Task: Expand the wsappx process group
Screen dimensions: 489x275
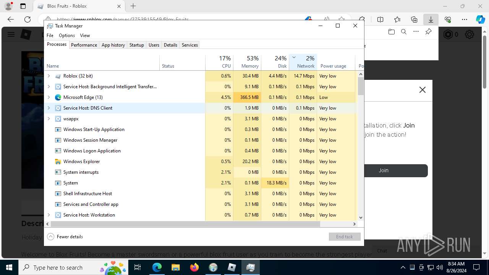Action: [x=49, y=119]
